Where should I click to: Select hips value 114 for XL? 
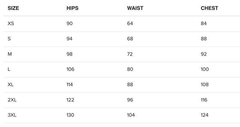(x=70, y=85)
